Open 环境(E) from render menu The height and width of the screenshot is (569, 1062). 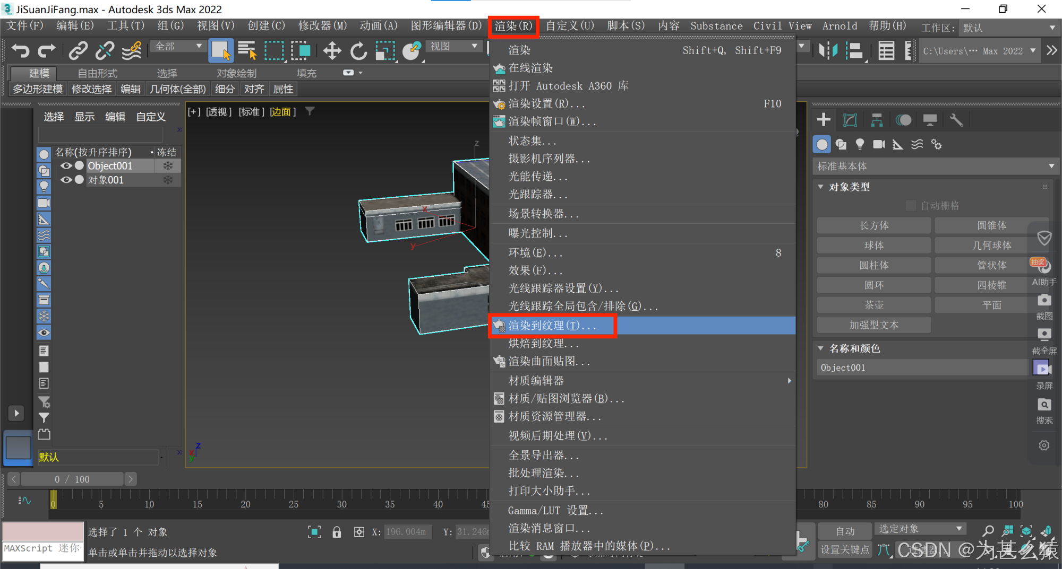535,252
